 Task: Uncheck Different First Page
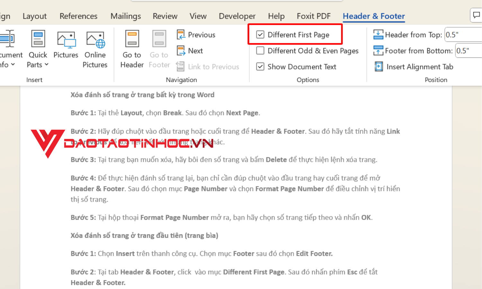260,34
